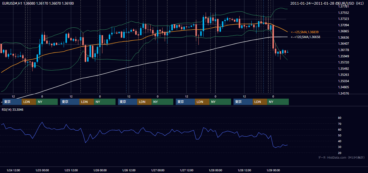This screenshot has width=368, height=173.
Task: Click price axis value 1.35492
Action: [343, 69]
